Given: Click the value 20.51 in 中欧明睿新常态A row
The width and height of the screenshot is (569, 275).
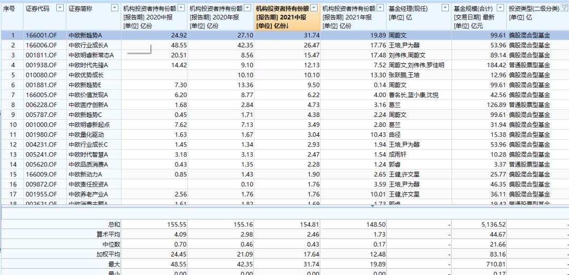Looking at the screenshot, I should (180, 55).
